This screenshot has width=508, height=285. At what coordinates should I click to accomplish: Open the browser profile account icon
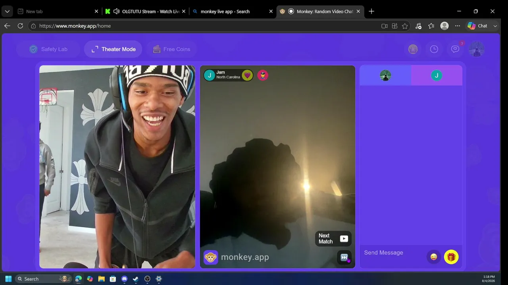point(444,26)
